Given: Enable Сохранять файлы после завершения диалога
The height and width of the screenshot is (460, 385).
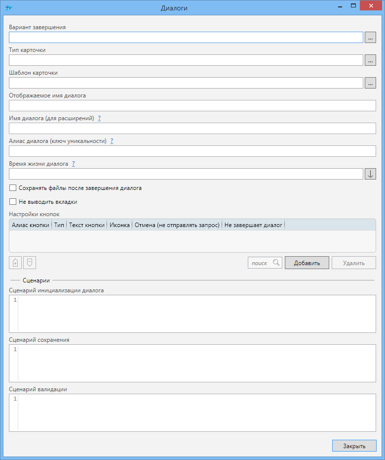Looking at the screenshot, I should point(13,188).
